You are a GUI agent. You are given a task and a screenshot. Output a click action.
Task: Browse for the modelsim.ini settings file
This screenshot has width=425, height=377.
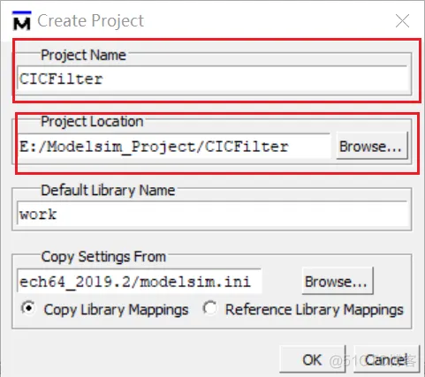[x=338, y=282]
